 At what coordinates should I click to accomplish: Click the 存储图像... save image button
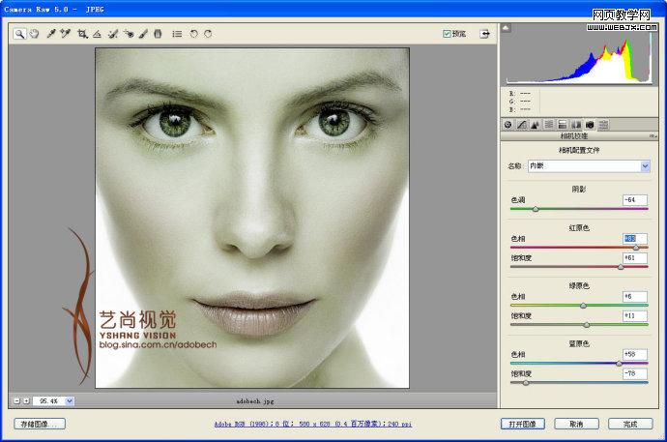(39, 424)
